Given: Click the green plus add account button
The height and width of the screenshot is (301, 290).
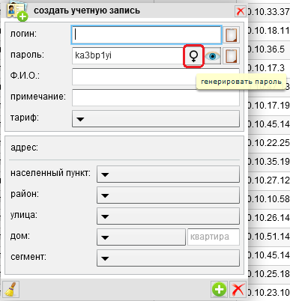Looking at the screenshot, I should [219, 289].
